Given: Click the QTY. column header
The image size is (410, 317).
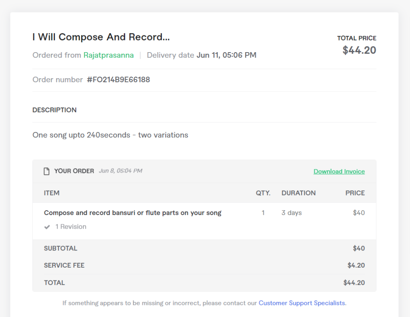Looking at the screenshot, I should pyautogui.click(x=263, y=193).
